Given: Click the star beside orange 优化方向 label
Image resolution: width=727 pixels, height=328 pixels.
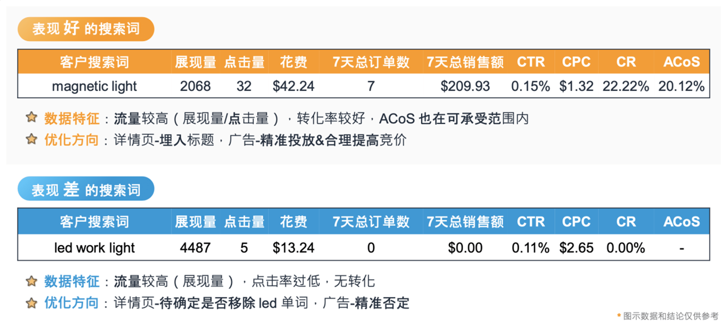Looking at the screenshot, I should (x=31, y=139).
